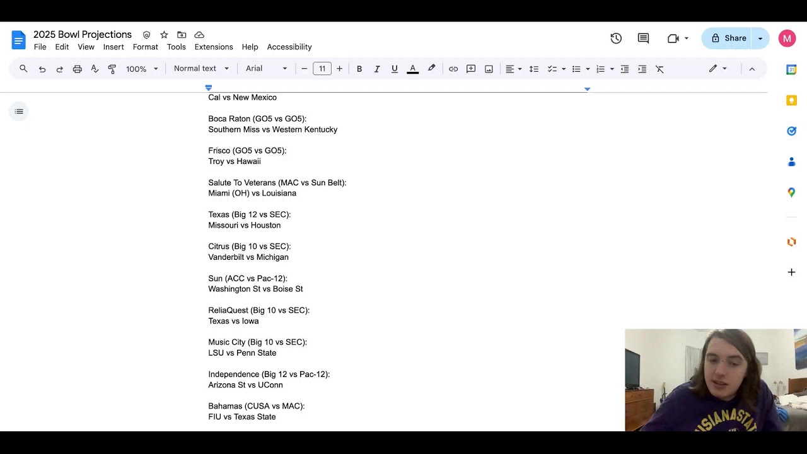
Task: Open the Accessibility menu
Action: pos(289,47)
